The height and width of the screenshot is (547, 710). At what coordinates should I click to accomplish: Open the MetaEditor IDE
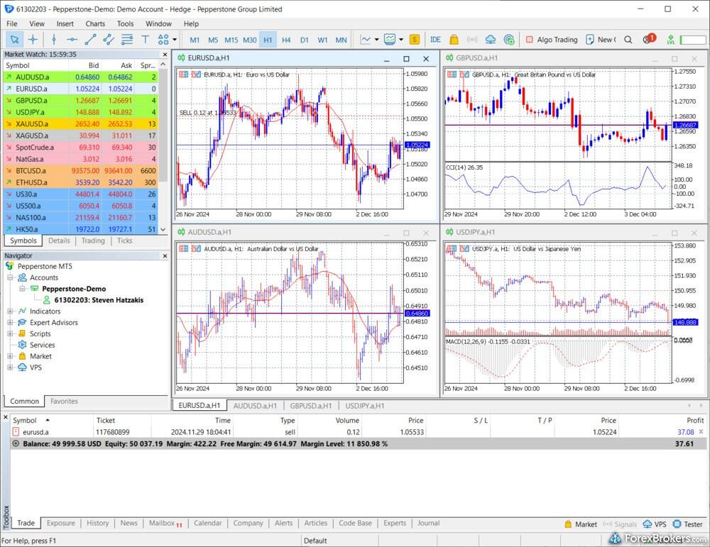(x=435, y=40)
